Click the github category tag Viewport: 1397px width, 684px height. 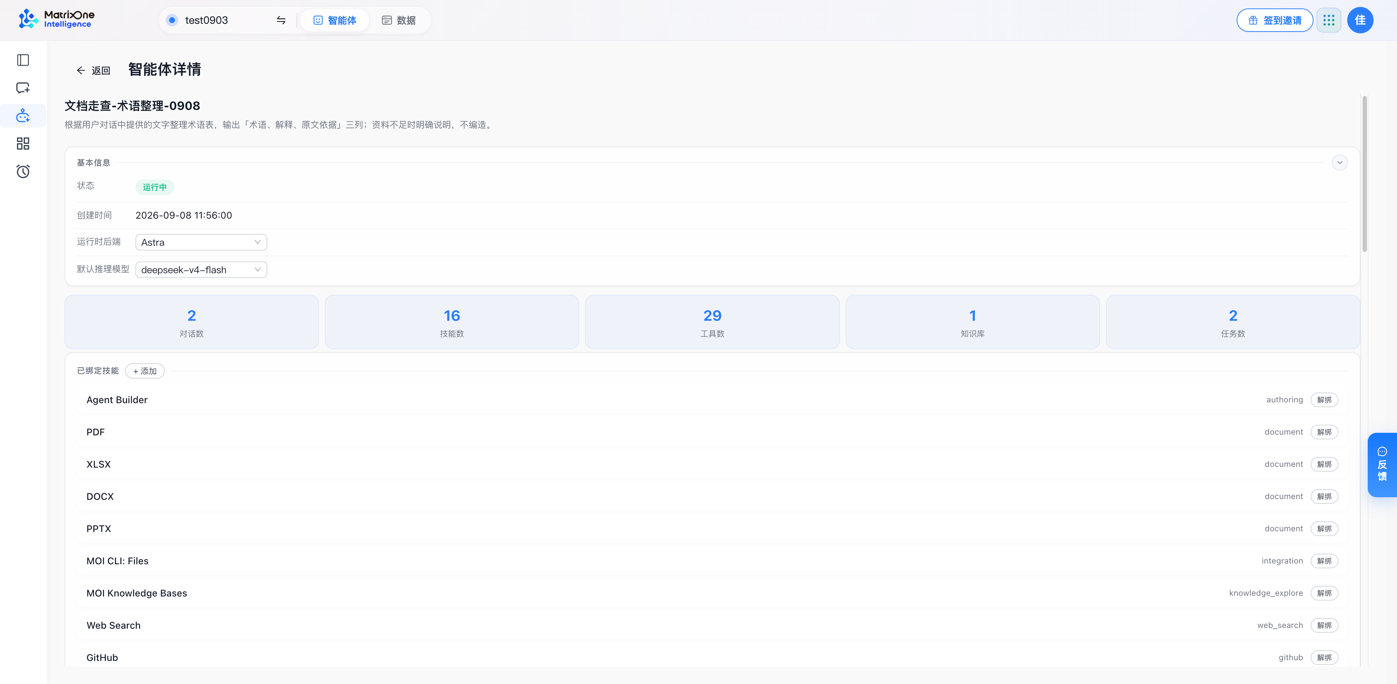point(1291,657)
